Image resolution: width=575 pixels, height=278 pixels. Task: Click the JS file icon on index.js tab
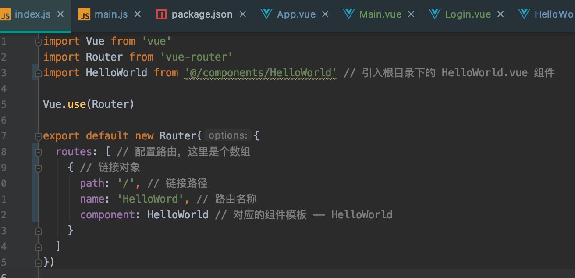point(6,14)
